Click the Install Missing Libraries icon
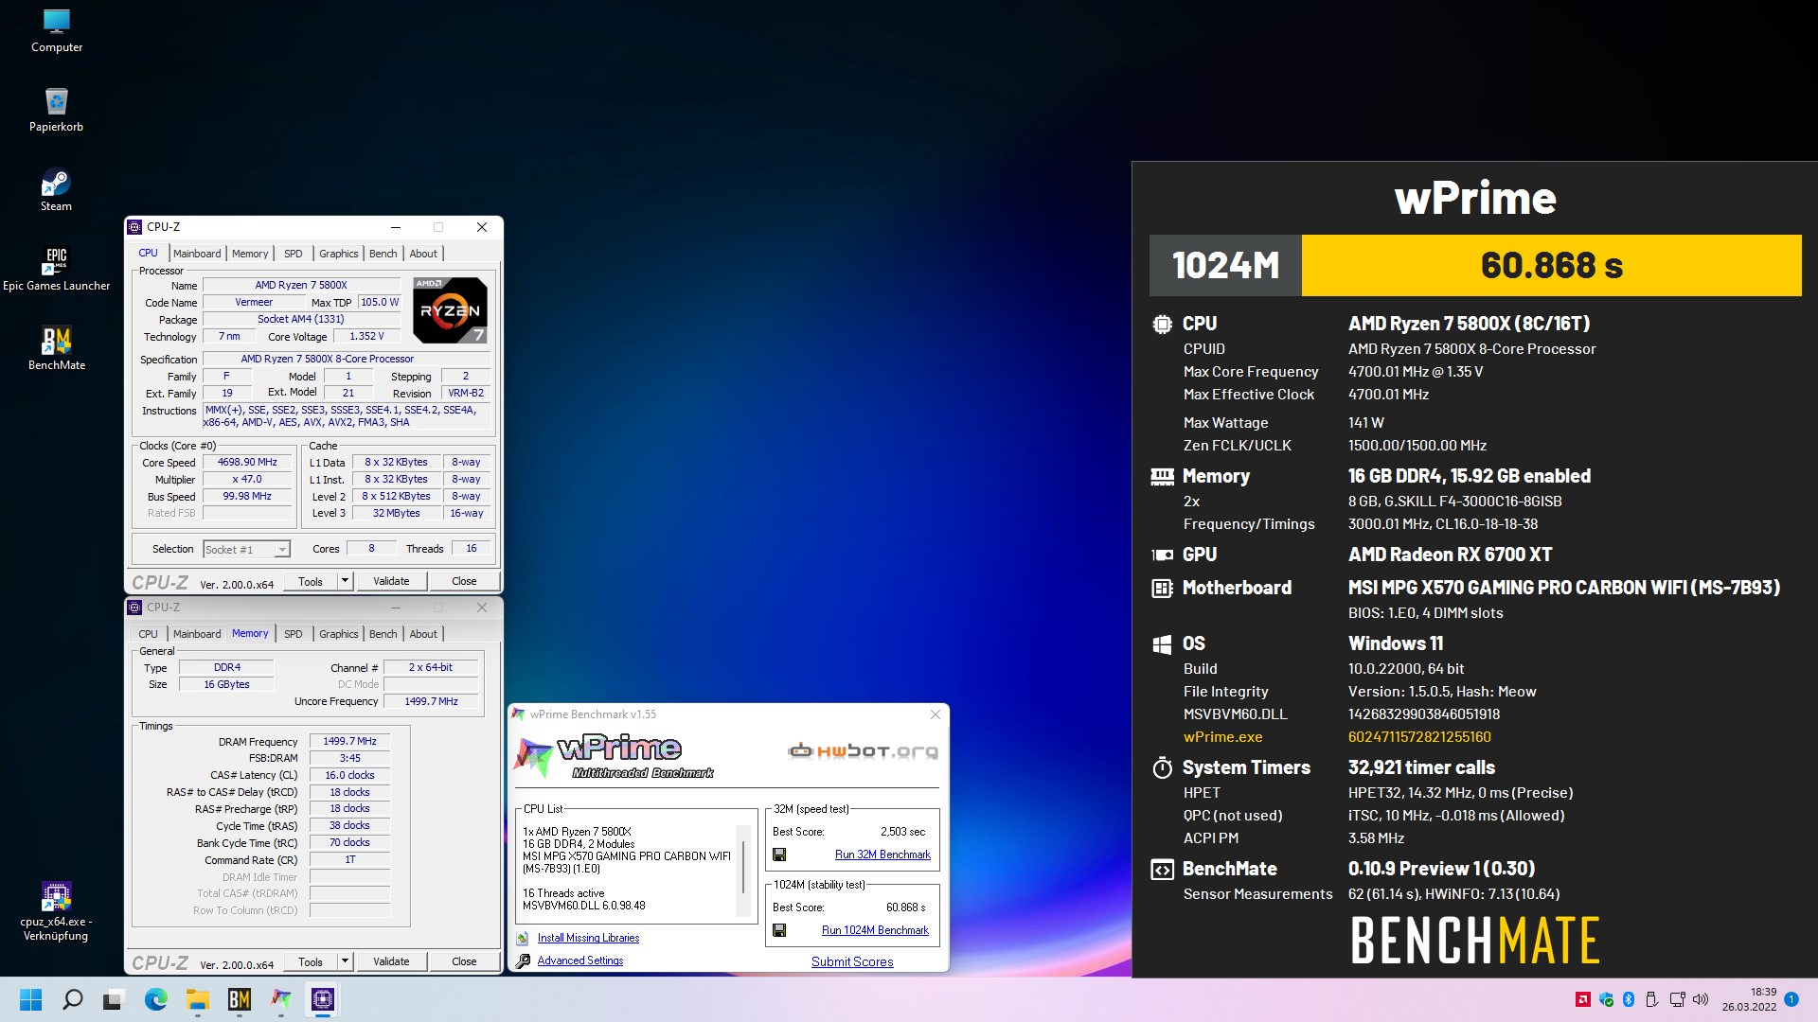Image resolution: width=1818 pixels, height=1022 pixels. 523,938
